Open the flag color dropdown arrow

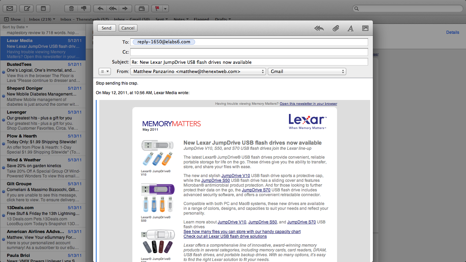165,9
